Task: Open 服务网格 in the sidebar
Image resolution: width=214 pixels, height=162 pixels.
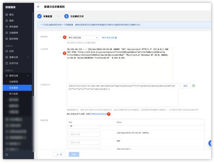Action: pos(14,39)
